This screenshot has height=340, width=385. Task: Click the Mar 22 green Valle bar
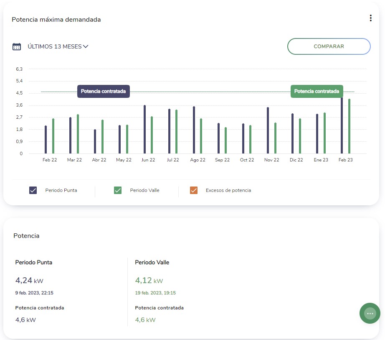[x=78, y=134]
